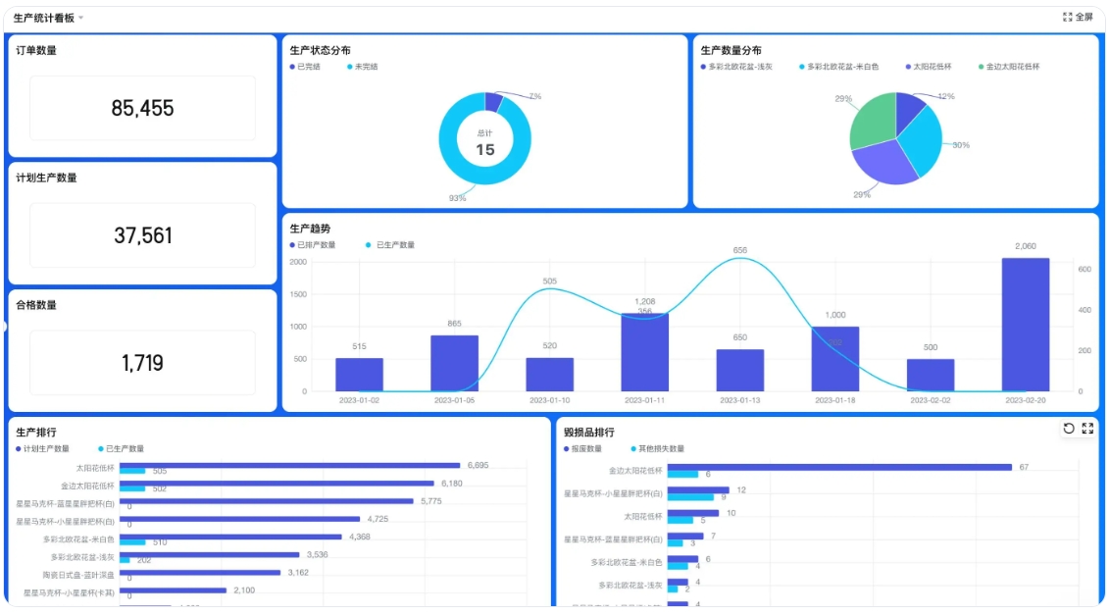1109x615 pixels.
Task: Toggle 已生产数量 legend in 生产趋势 chart
Action: [390, 245]
